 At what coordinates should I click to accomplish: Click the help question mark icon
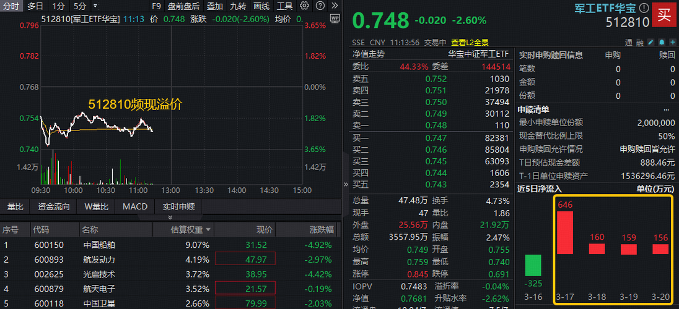click(x=319, y=6)
